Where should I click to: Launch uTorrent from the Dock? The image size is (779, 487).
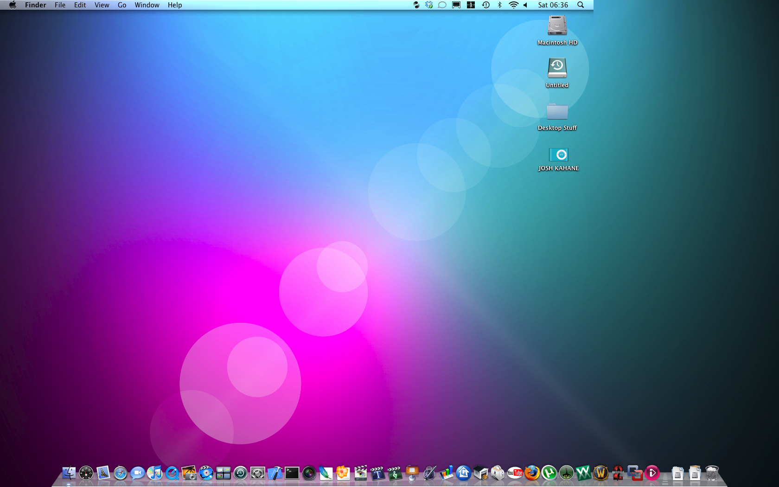pos(549,473)
